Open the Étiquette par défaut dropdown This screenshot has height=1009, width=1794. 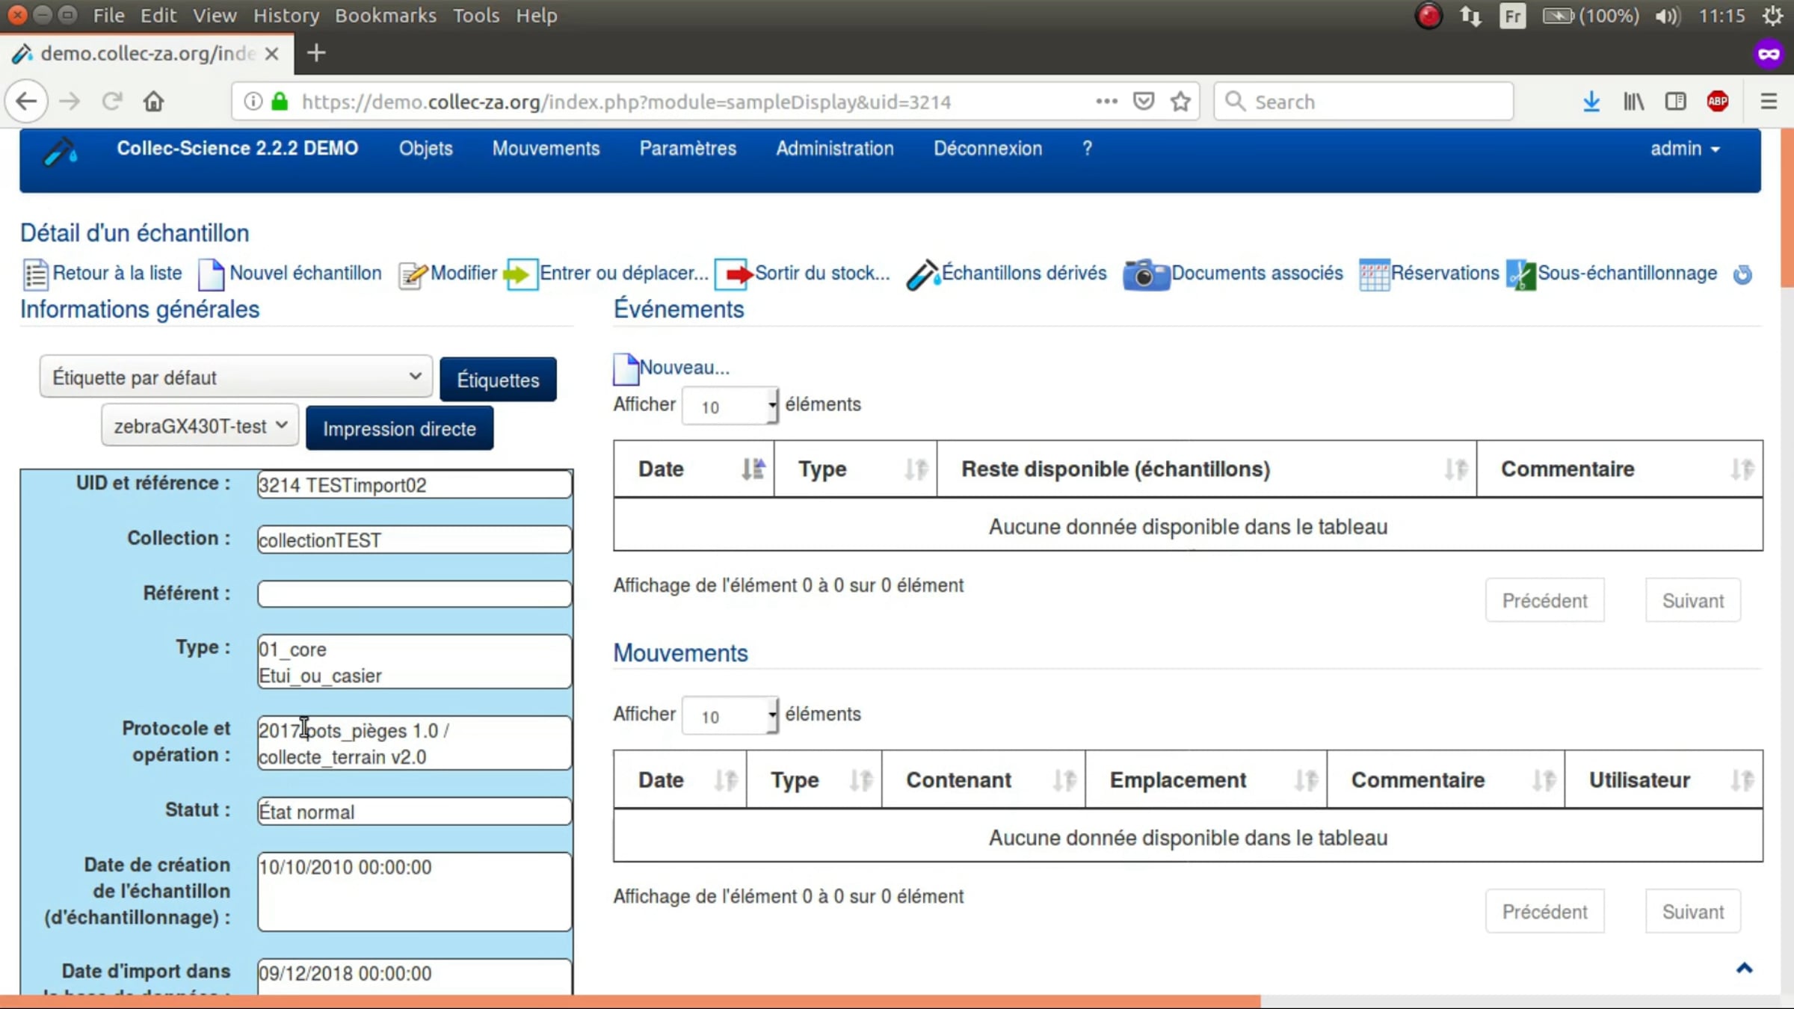point(236,377)
